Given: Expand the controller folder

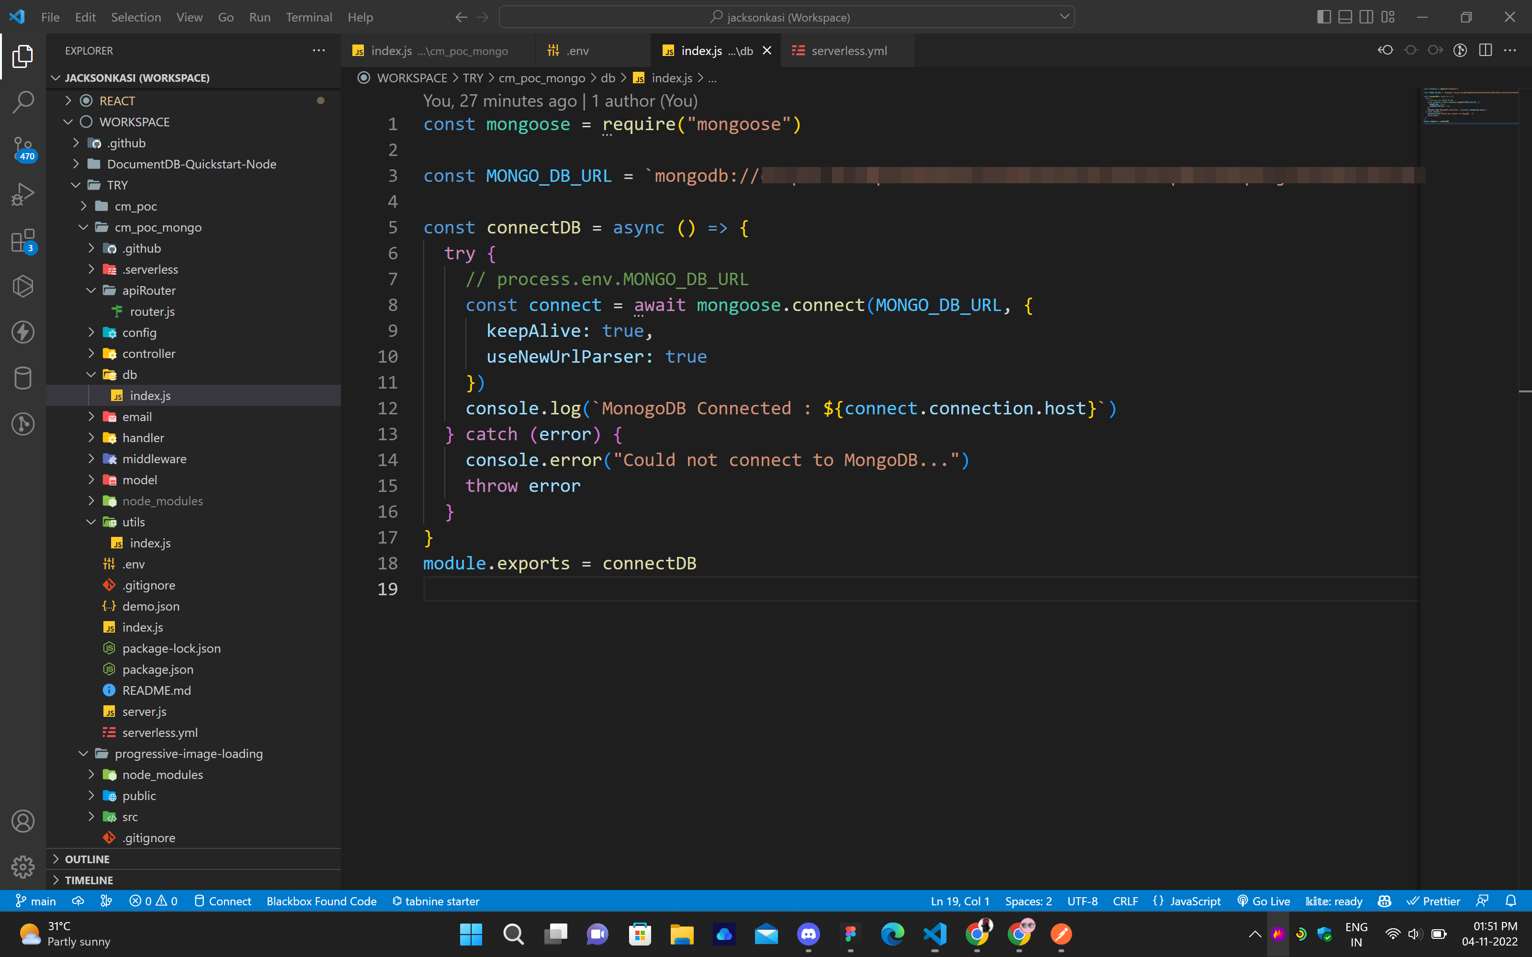Looking at the screenshot, I should pos(193,353).
